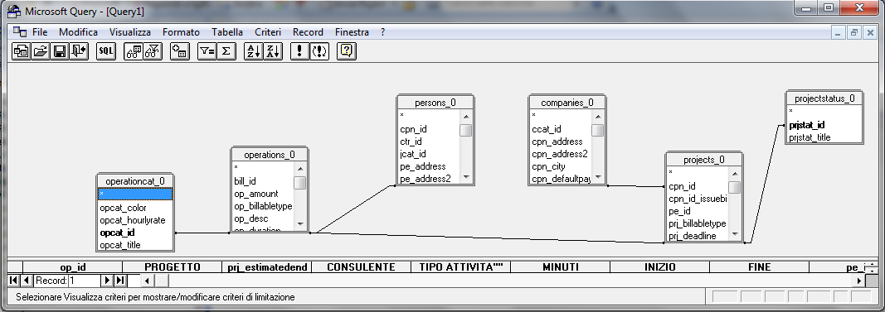Image resolution: width=885 pixels, height=312 pixels.
Task: Click the Cycle Through Totals sigma icon
Action: [226, 51]
